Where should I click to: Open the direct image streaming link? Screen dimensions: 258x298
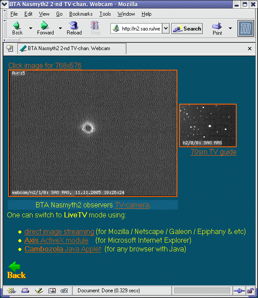[x=59, y=232]
